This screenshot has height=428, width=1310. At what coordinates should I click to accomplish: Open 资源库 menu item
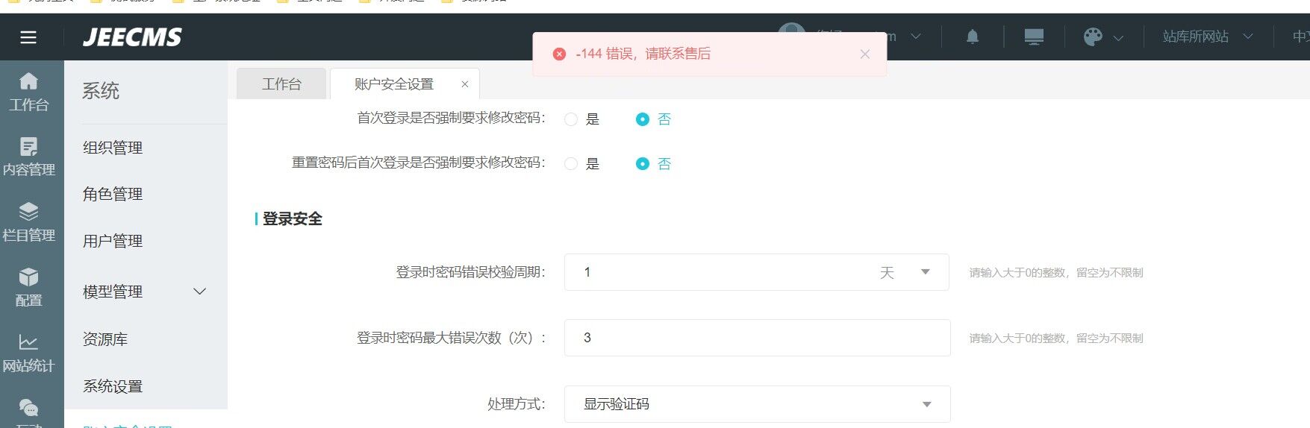[x=105, y=339]
